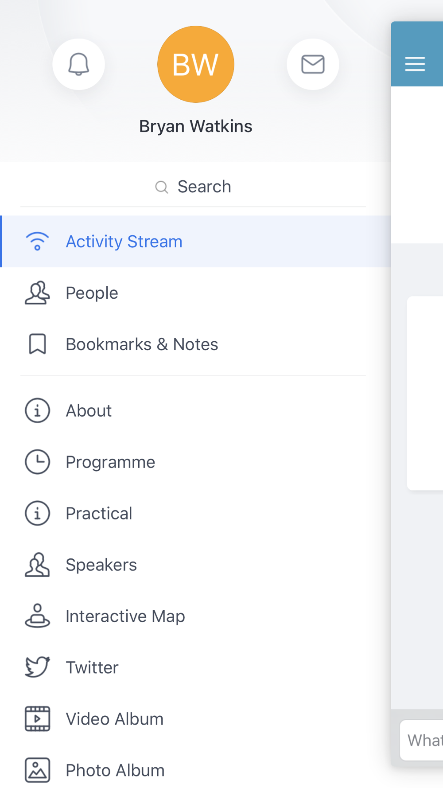Select Practical menu entry

coord(99,514)
